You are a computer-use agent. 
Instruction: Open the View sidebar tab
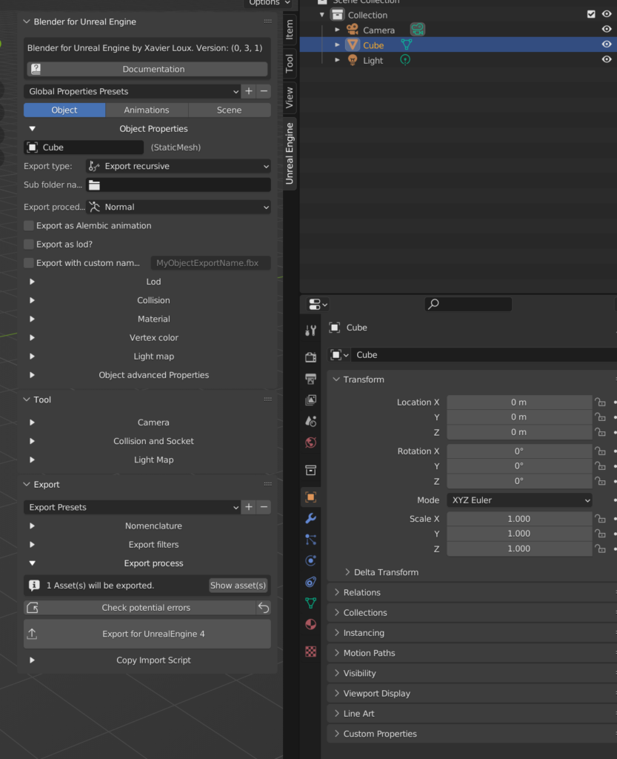pyautogui.click(x=289, y=97)
